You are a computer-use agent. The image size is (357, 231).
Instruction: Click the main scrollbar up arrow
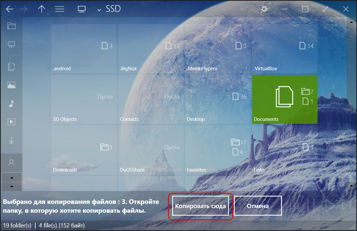click(351, 22)
